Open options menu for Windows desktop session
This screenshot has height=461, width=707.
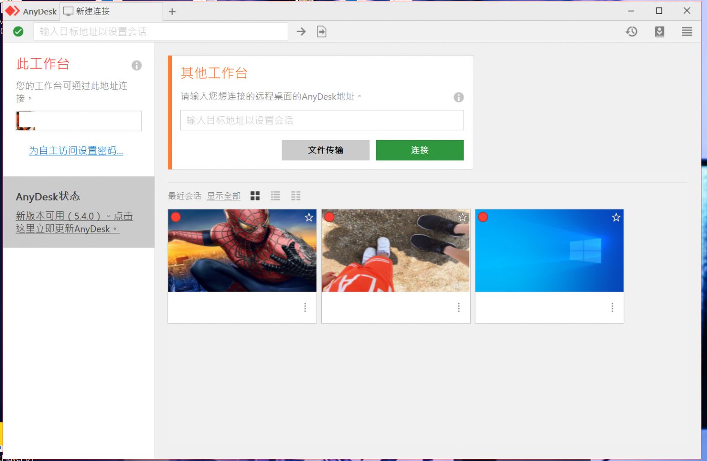(x=612, y=308)
